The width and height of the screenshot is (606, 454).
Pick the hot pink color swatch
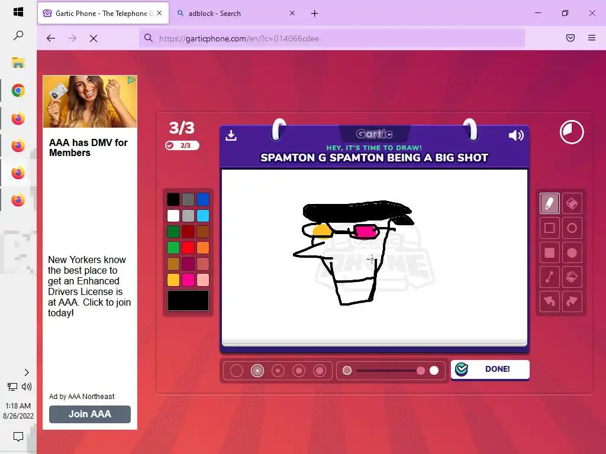188,280
